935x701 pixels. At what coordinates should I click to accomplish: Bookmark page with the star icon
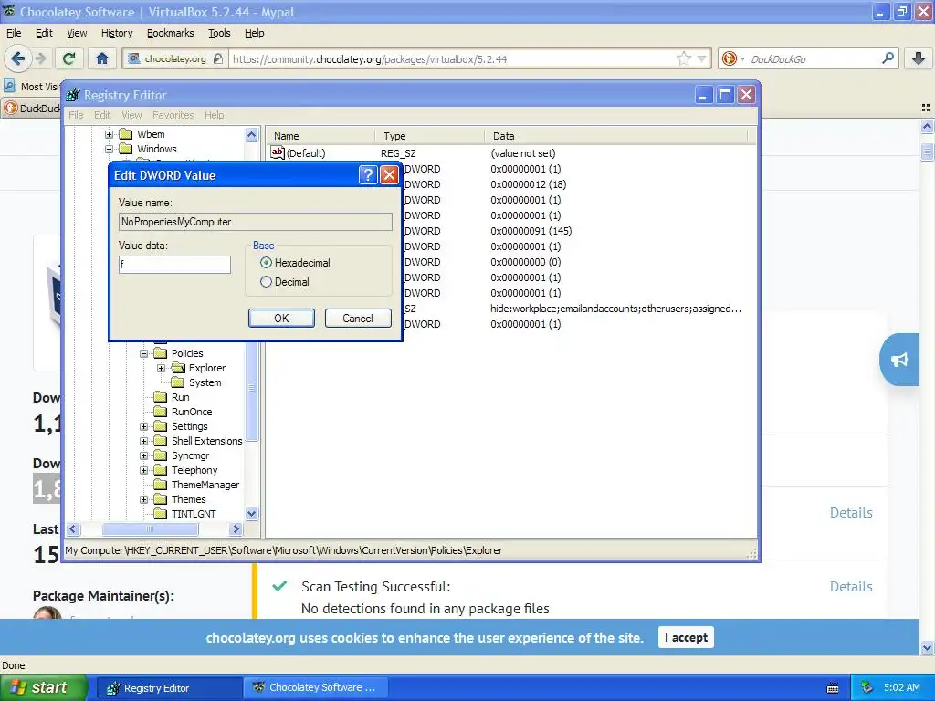[683, 58]
